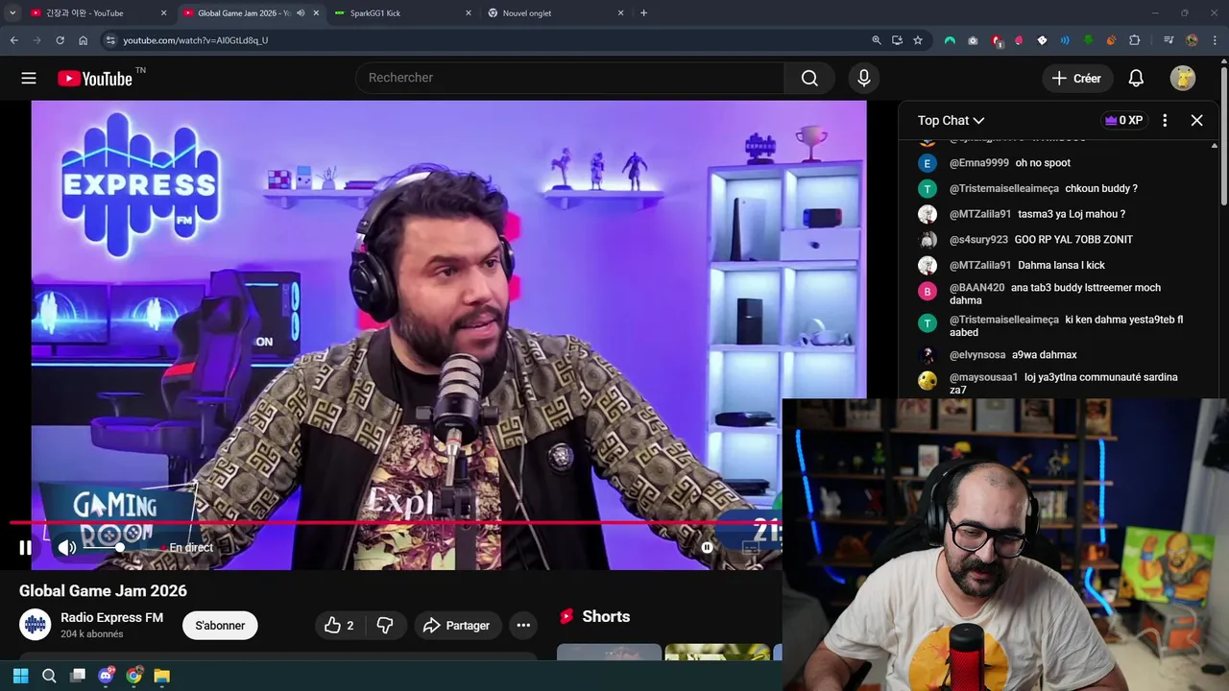Go to the browser home page
Screen dimensions: 1229x691
tap(83, 40)
